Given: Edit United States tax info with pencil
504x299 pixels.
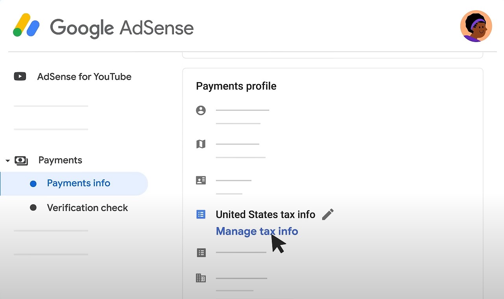Looking at the screenshot, I should pos(328,214).
